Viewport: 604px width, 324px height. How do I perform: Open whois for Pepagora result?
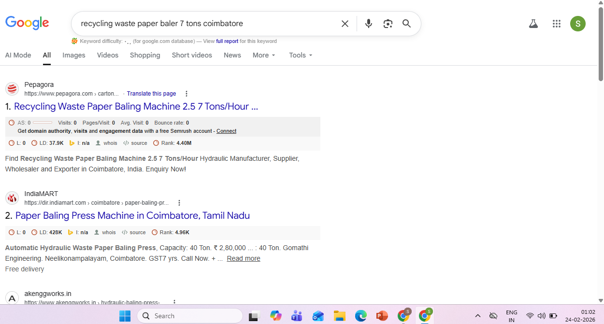[106, 143]
